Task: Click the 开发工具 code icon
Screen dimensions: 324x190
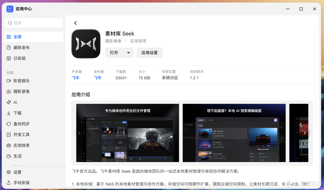Action: [9, 134]
